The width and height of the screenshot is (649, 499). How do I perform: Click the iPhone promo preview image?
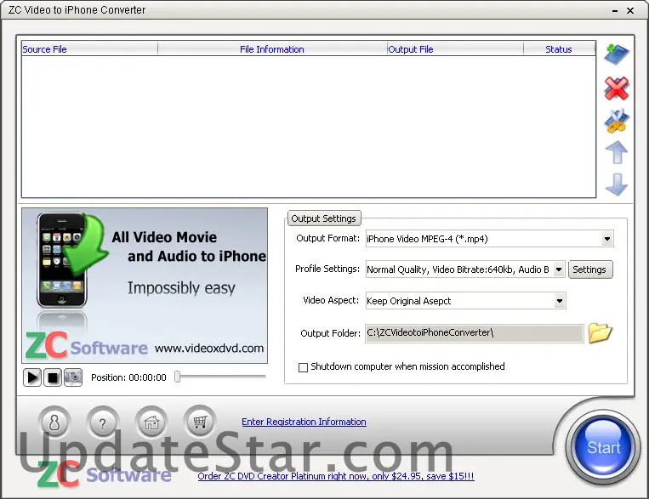[145, 286]
